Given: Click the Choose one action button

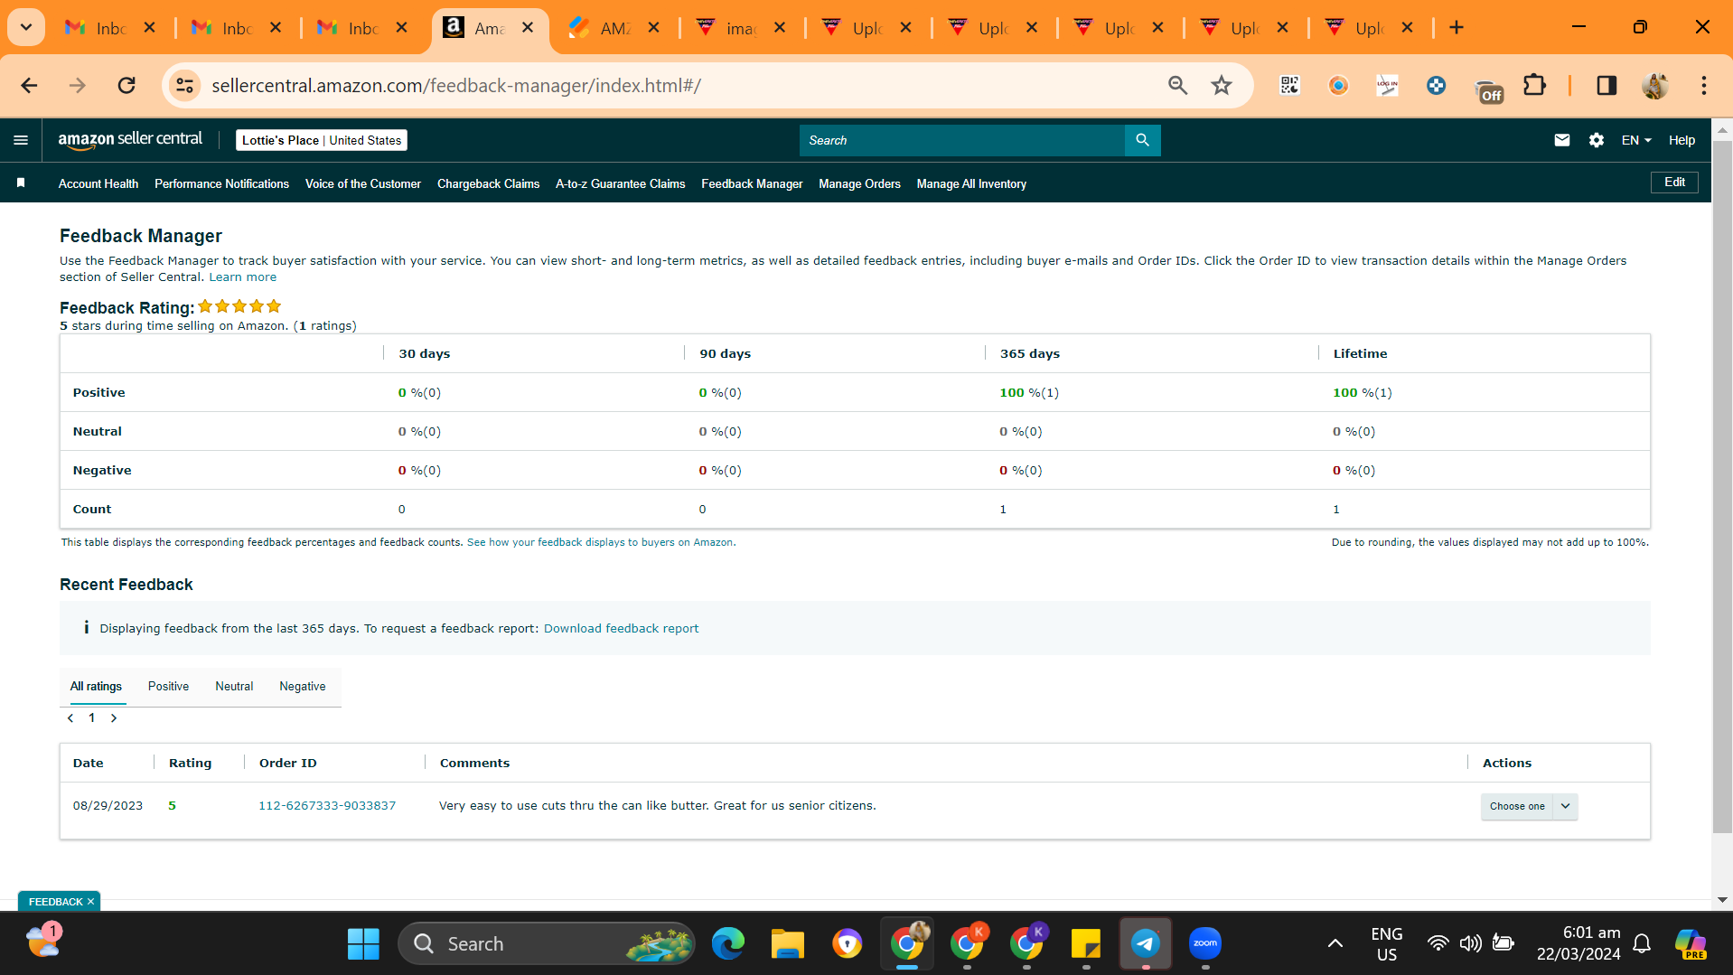Looking at the screenshot, I should click(1517, 806).
